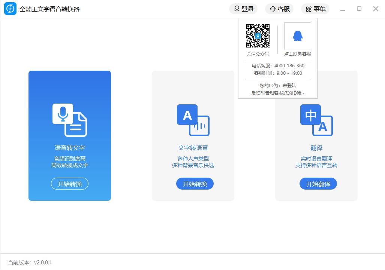Maximize the application window
The image size is (385, 270).
(x=359, y=9)
